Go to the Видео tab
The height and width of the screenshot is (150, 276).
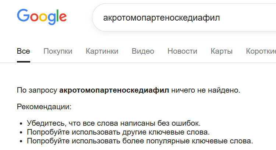143,51
